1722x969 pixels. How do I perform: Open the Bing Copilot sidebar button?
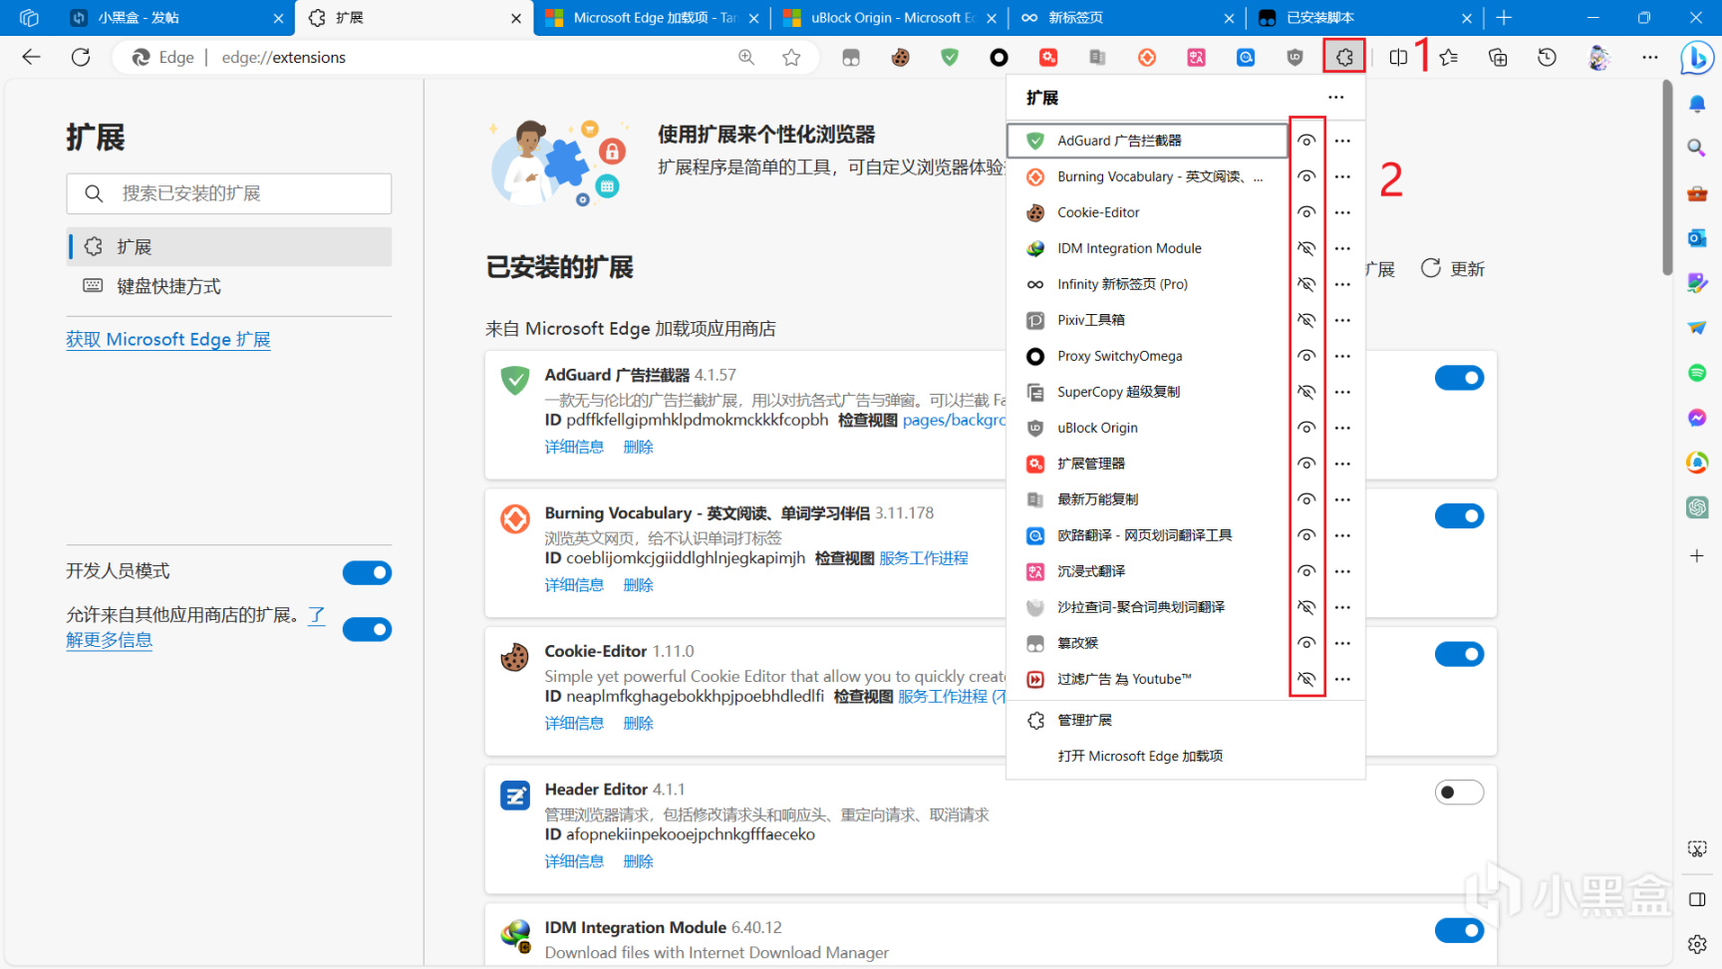pyautogui.click(x=1696, y=58)
